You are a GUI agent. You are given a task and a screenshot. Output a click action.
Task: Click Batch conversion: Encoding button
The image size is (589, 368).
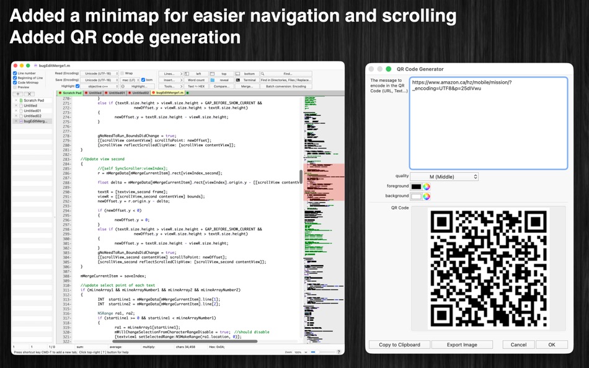tap(286, 86)
